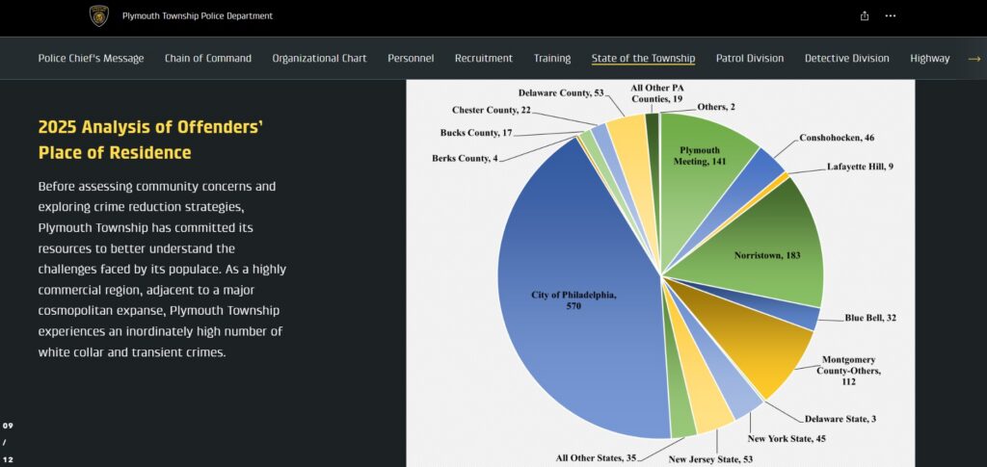Image resolution: width=987 pixels, height=467 pixels.
Task: Select the Organizational Chart tab
Action: [x=319, y=59]
